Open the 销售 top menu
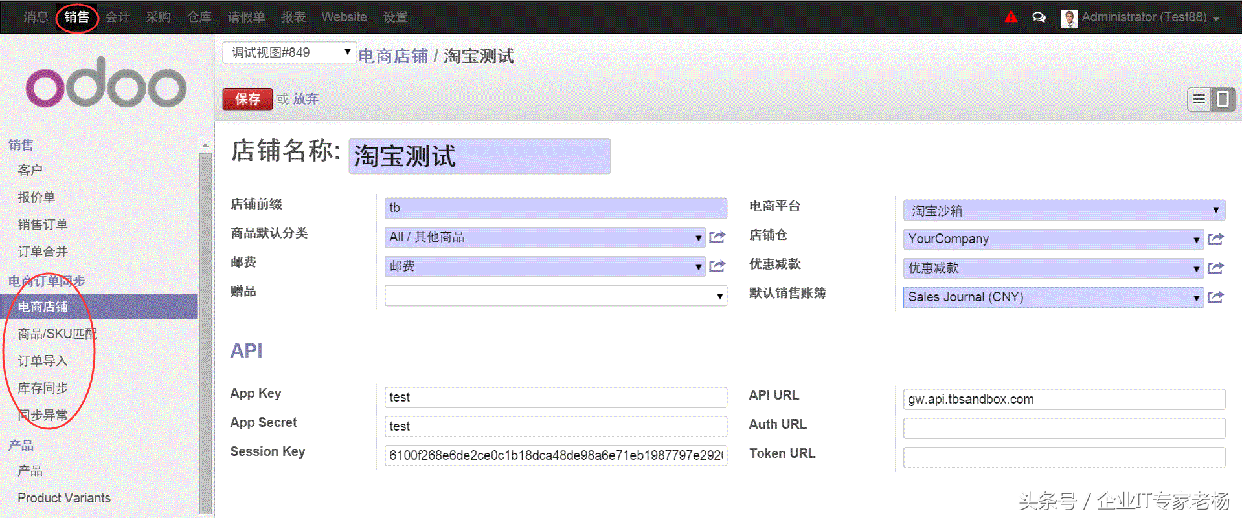This screenshot has height=518, width=1242. (76, 17)
